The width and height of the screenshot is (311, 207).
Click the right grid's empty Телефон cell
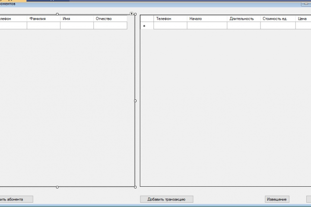170,25
